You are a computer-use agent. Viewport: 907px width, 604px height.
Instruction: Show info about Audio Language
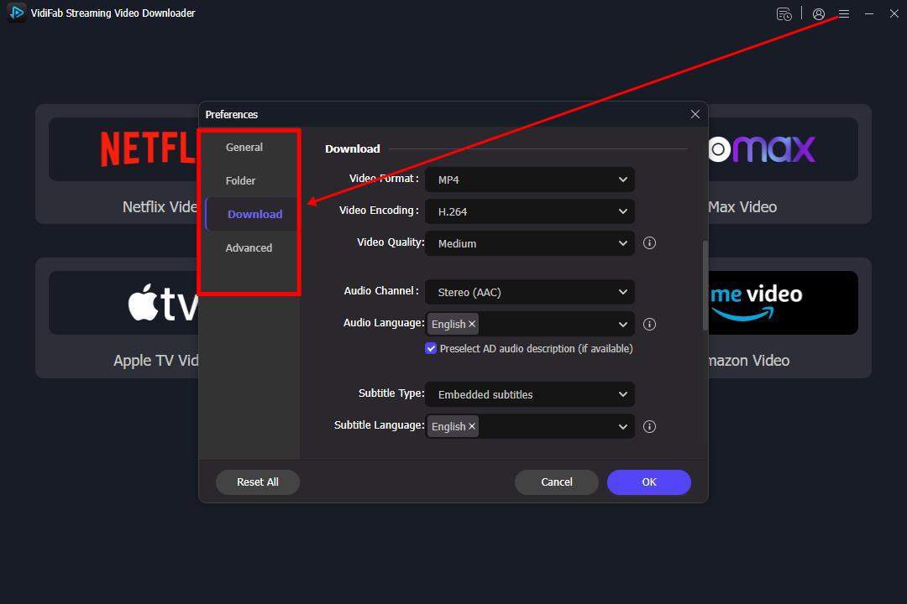(649, 325)
